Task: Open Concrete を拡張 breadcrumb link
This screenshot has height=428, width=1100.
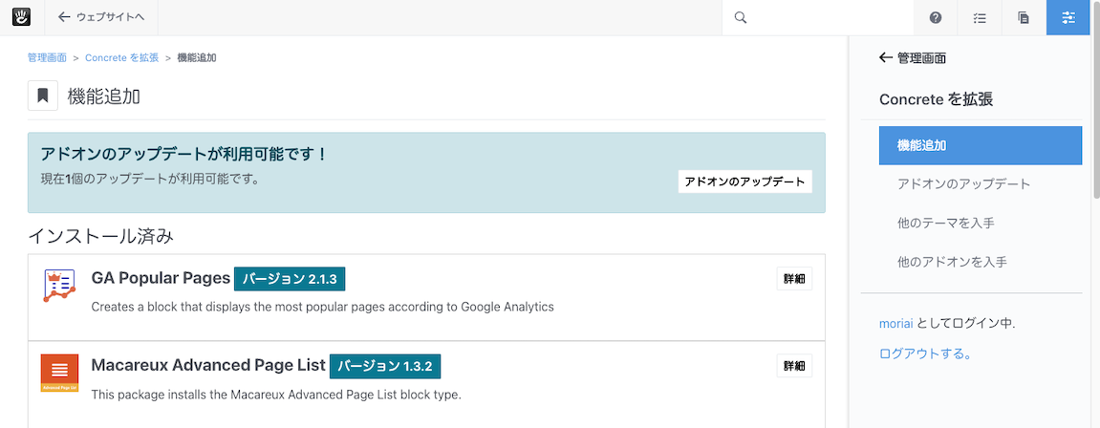Action: click(x=122, y=57)
